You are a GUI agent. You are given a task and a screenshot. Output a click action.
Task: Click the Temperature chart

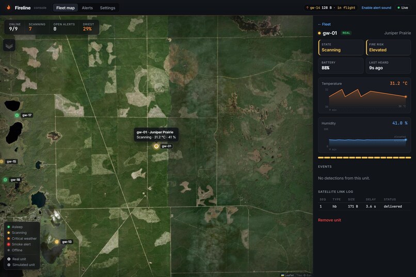pos(364,96)
